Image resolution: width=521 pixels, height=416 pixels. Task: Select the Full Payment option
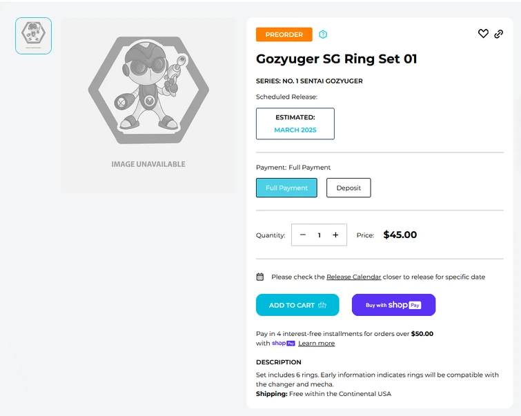pyautogui.click(x=286, y=188)
